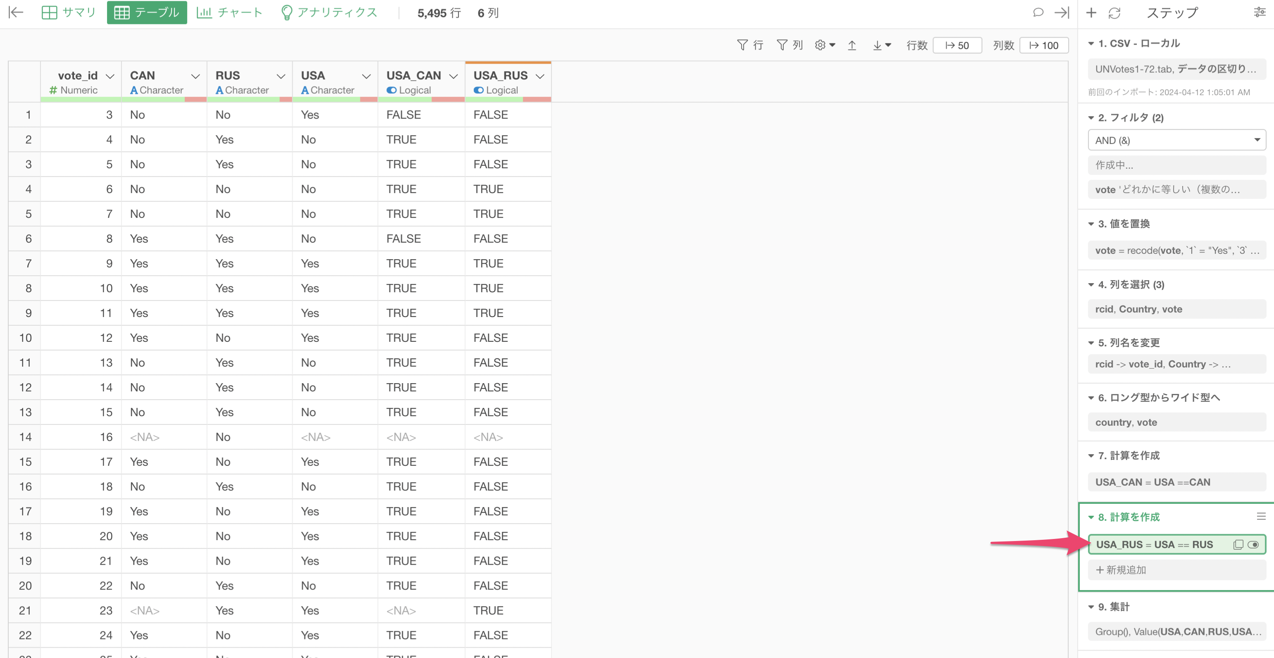Open the rcid, Country, vote select step
The image size is (1274, 658).
pyautogui.click(x=1176, y=309)
